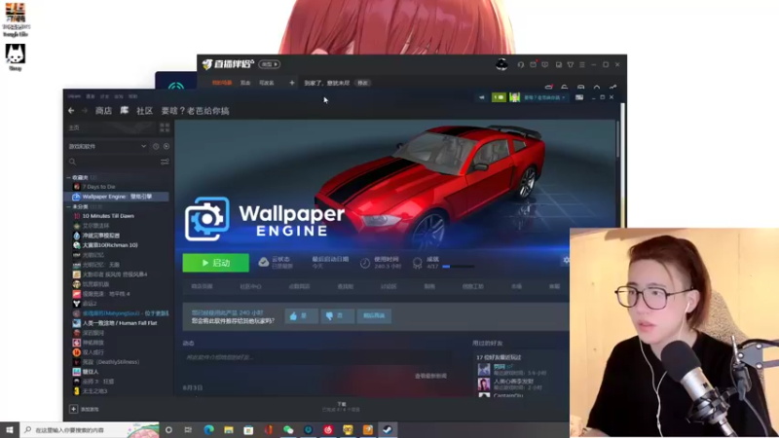Open Steam notifications green badge
This screenshot has width=779, height=438.
[499, 98]
